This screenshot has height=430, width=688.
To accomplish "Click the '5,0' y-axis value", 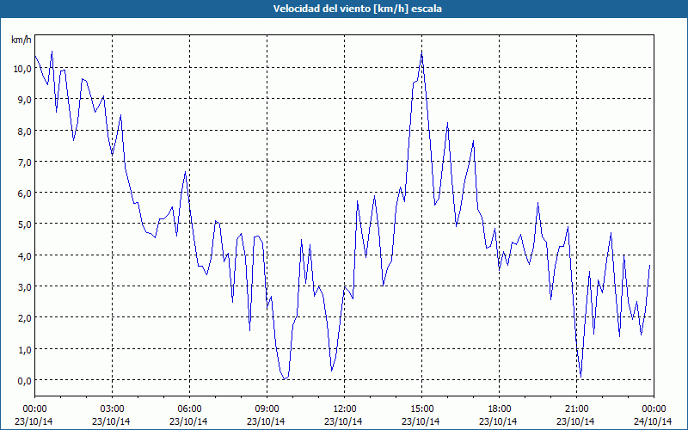I will [24, 224].
